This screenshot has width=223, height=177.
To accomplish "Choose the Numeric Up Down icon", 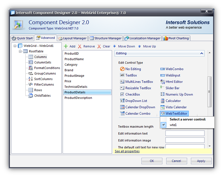I will tap(163, 94).
